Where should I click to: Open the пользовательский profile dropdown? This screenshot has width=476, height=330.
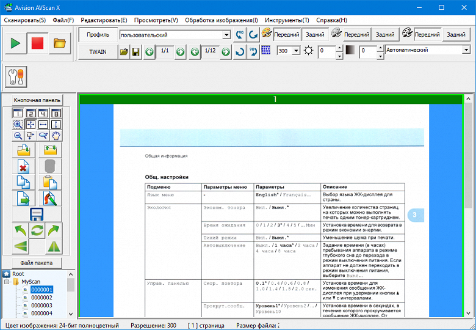[226, 35]
